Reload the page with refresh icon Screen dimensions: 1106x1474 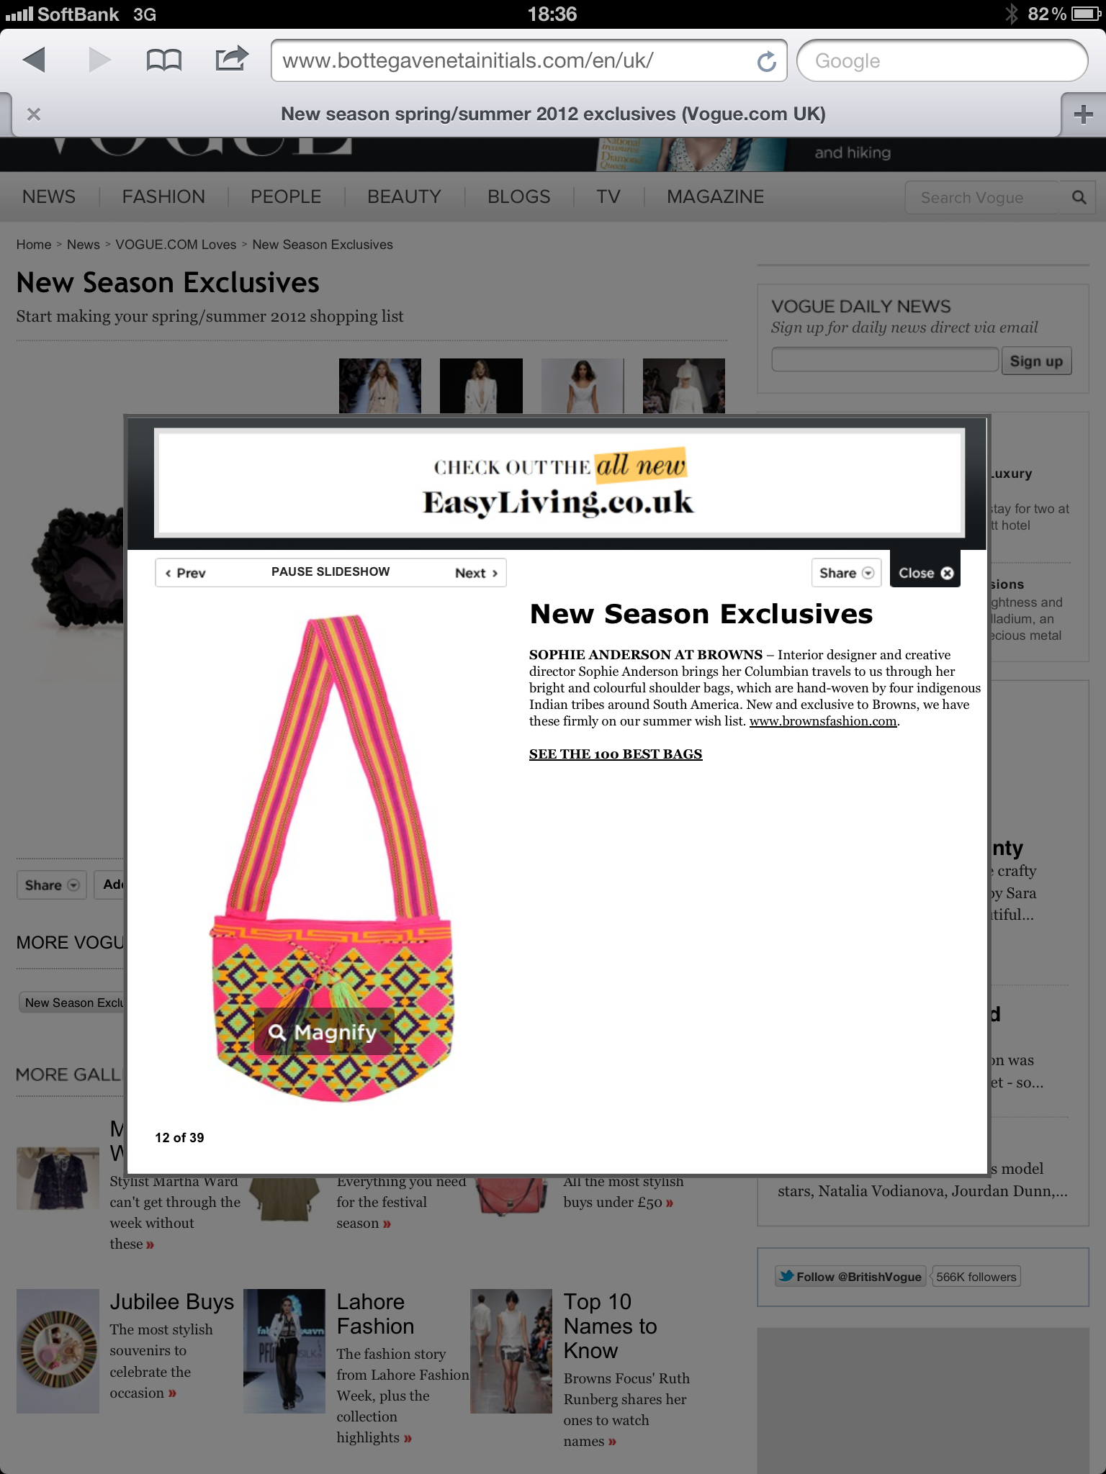pos(767,61)
